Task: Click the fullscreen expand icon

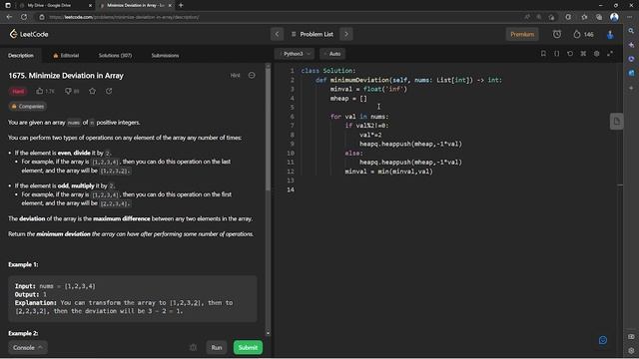Action: click(610, 54)
